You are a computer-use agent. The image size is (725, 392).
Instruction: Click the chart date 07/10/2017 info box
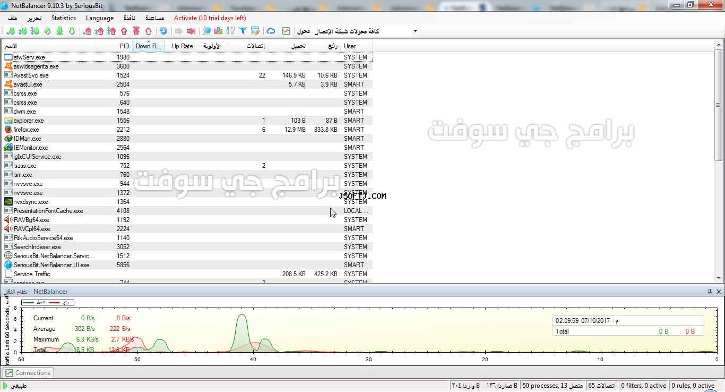point(628,326)
